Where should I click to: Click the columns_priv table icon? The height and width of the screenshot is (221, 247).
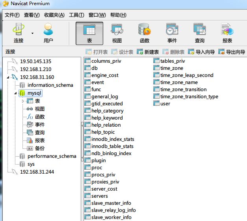coord(87,61)
